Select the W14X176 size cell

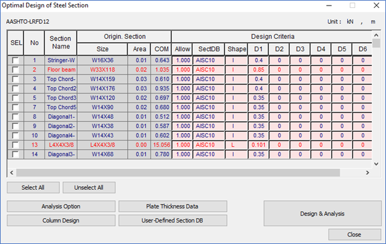102,89
